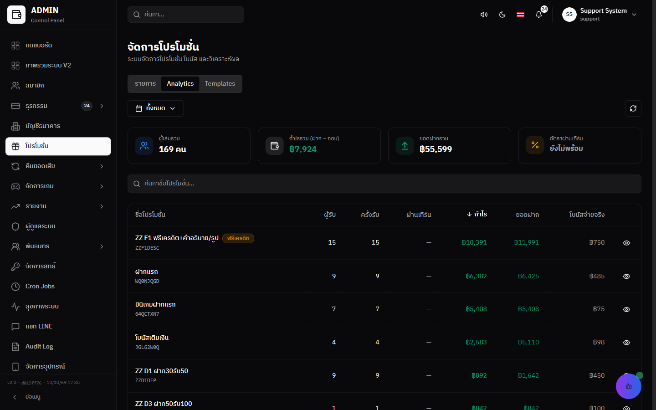Click the percent icon on อัตราผ่านเทิร์น card
Viewport: 656px width, 410px height.
click(535, 145)
